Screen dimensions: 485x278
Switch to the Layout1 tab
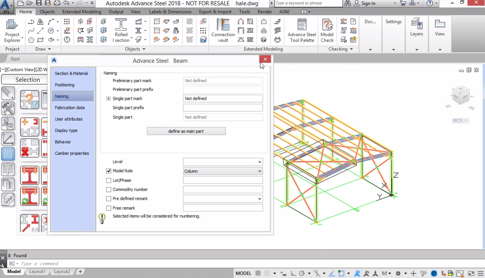(37, 272)
